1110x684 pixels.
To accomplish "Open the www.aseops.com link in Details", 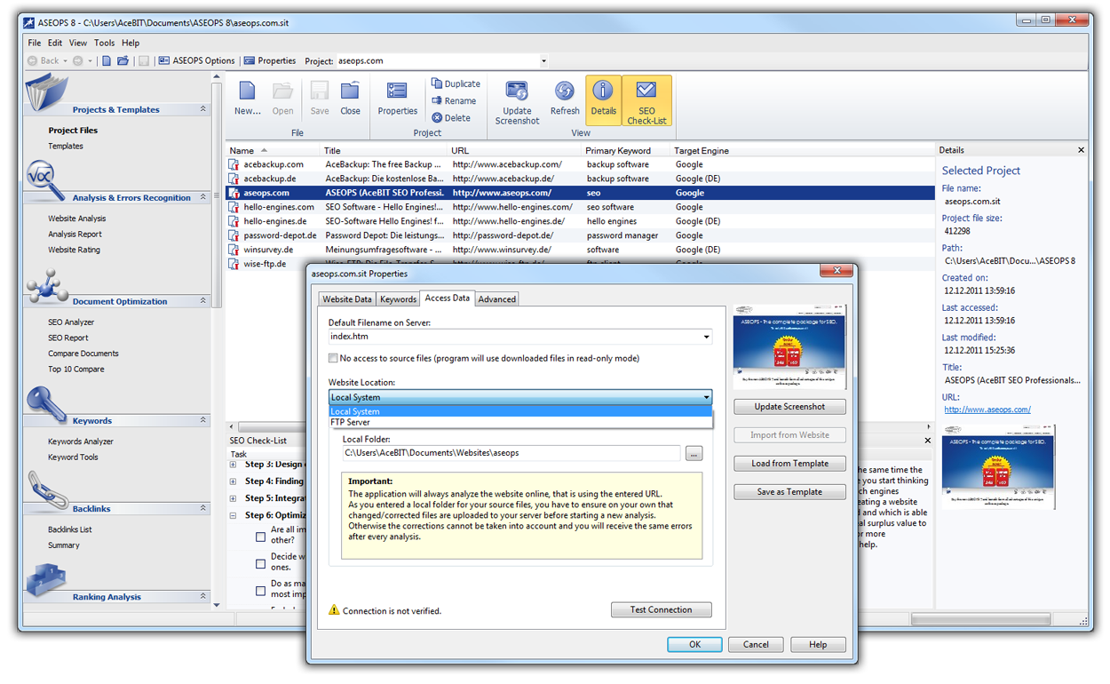I will point(987,410).
